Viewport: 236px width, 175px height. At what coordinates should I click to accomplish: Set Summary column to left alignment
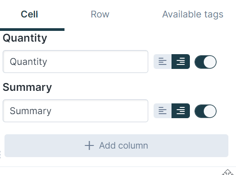[163, 111]
